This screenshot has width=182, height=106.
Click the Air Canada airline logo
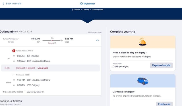(14, 75)
